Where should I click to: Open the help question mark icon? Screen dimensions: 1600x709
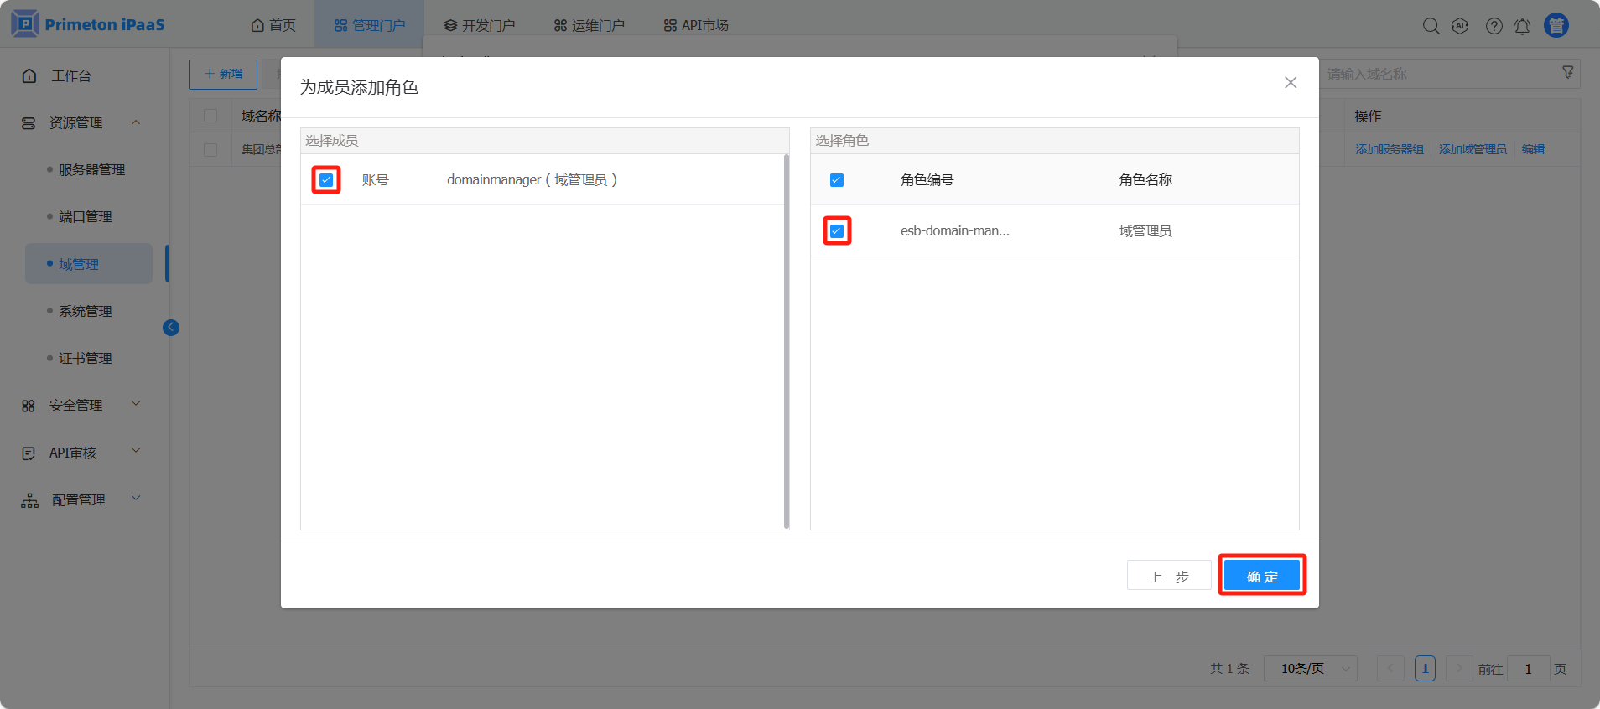click(x=1494, y=26)
